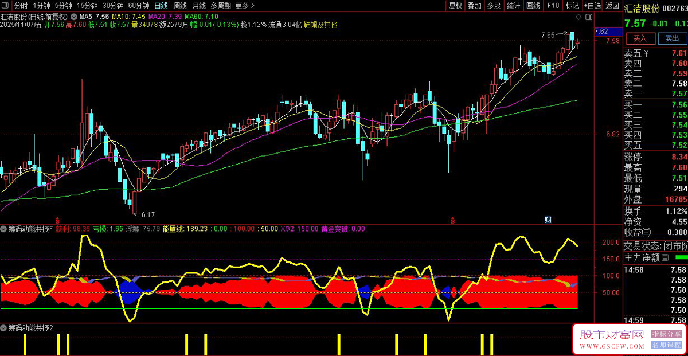Switch to the 分时 chart tab
This screenshot has height=356, width=688.
[21, 6]
